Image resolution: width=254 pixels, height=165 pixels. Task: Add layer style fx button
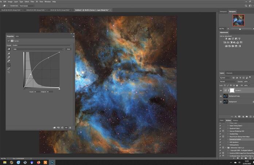tap(235, 116)
